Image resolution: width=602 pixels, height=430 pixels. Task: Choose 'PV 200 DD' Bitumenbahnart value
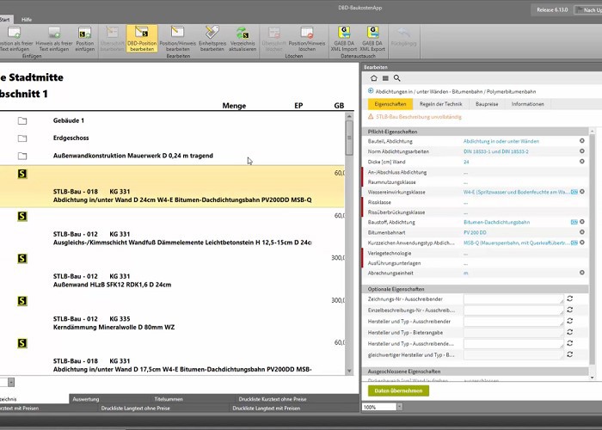(475, 233)
